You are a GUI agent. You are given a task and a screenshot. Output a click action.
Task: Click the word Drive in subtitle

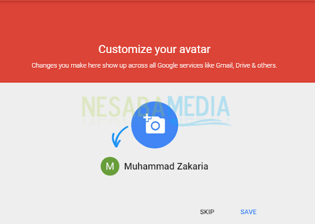click(243, 65)
